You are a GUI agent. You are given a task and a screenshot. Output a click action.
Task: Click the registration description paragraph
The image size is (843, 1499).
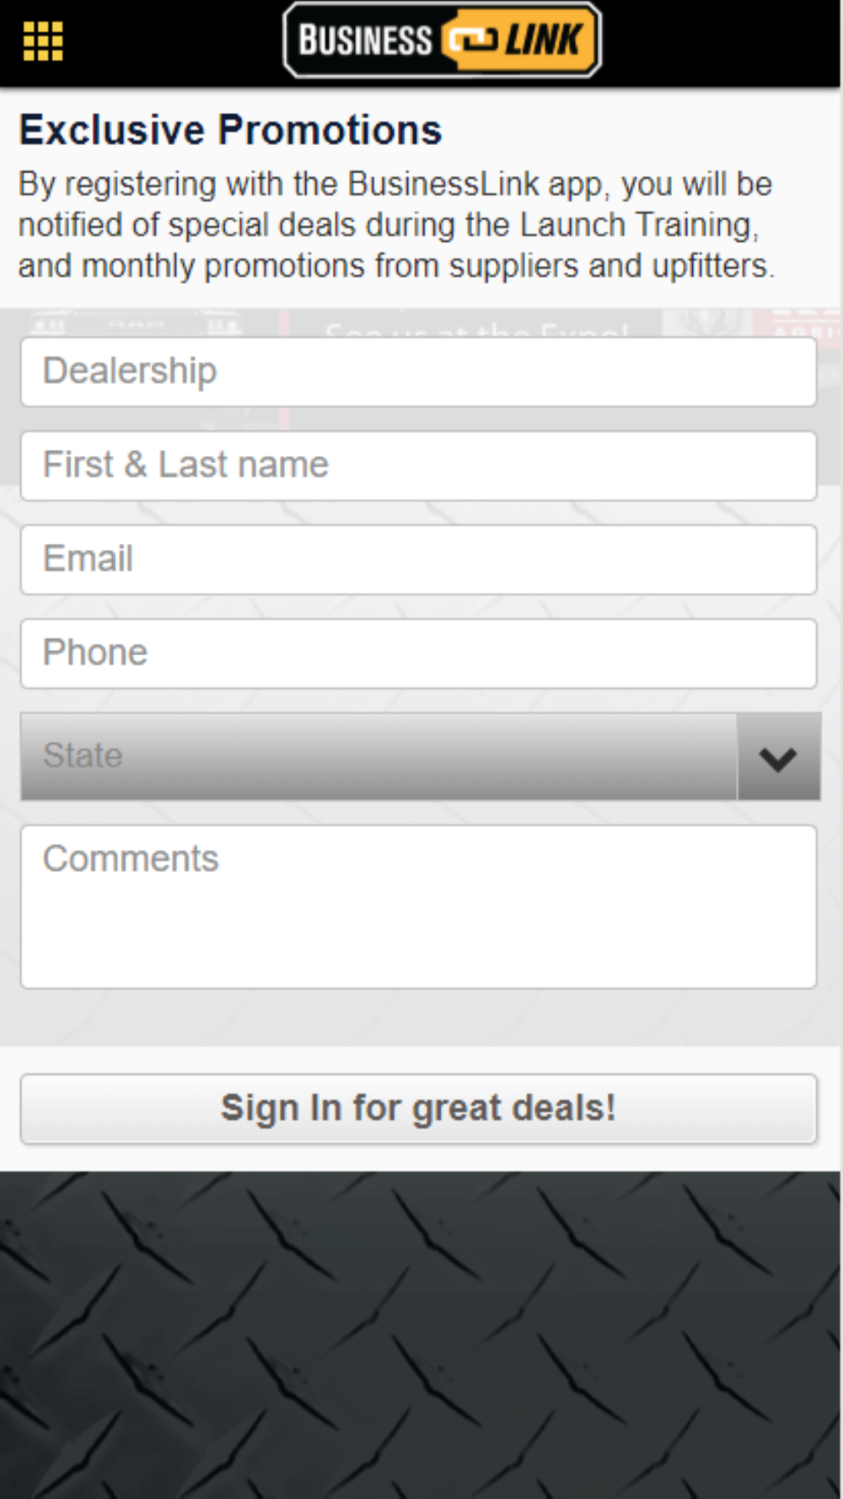(x=396, y=224)
